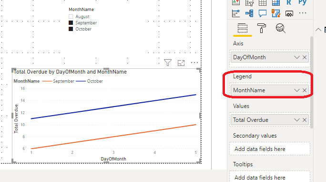This screenshot has height=182, width=326.
Task: Collapse the pane with the up chevron
Action: 318,30
